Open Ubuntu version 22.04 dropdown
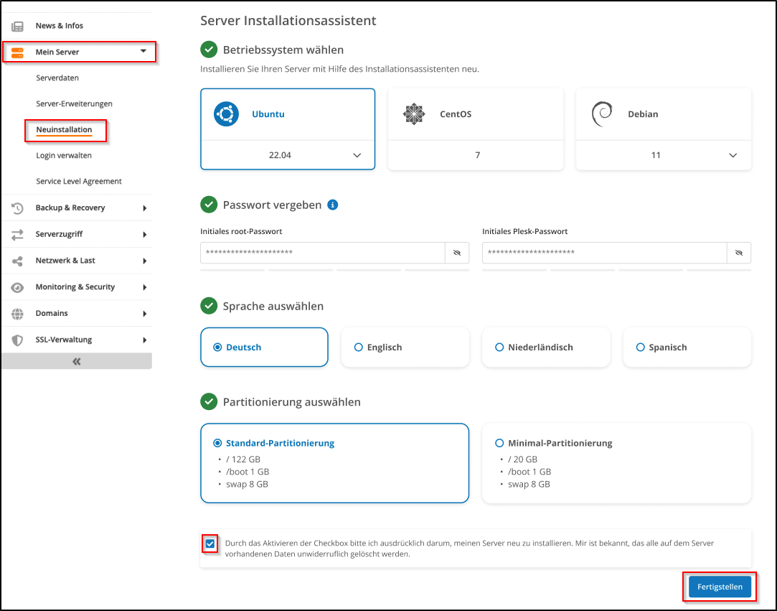 (x=357, y=155)
